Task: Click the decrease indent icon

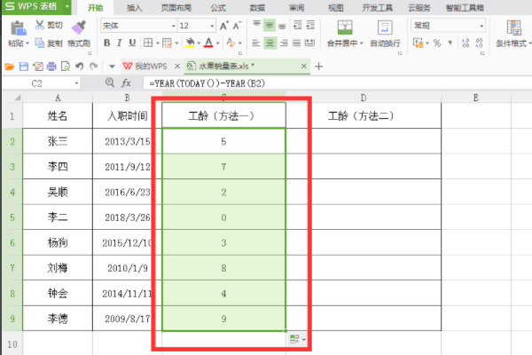Action: pyautogui.click(x=298, y=25)
